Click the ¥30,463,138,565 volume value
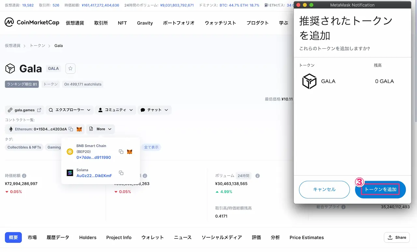 pyautogui.click(x=231, y=184)
